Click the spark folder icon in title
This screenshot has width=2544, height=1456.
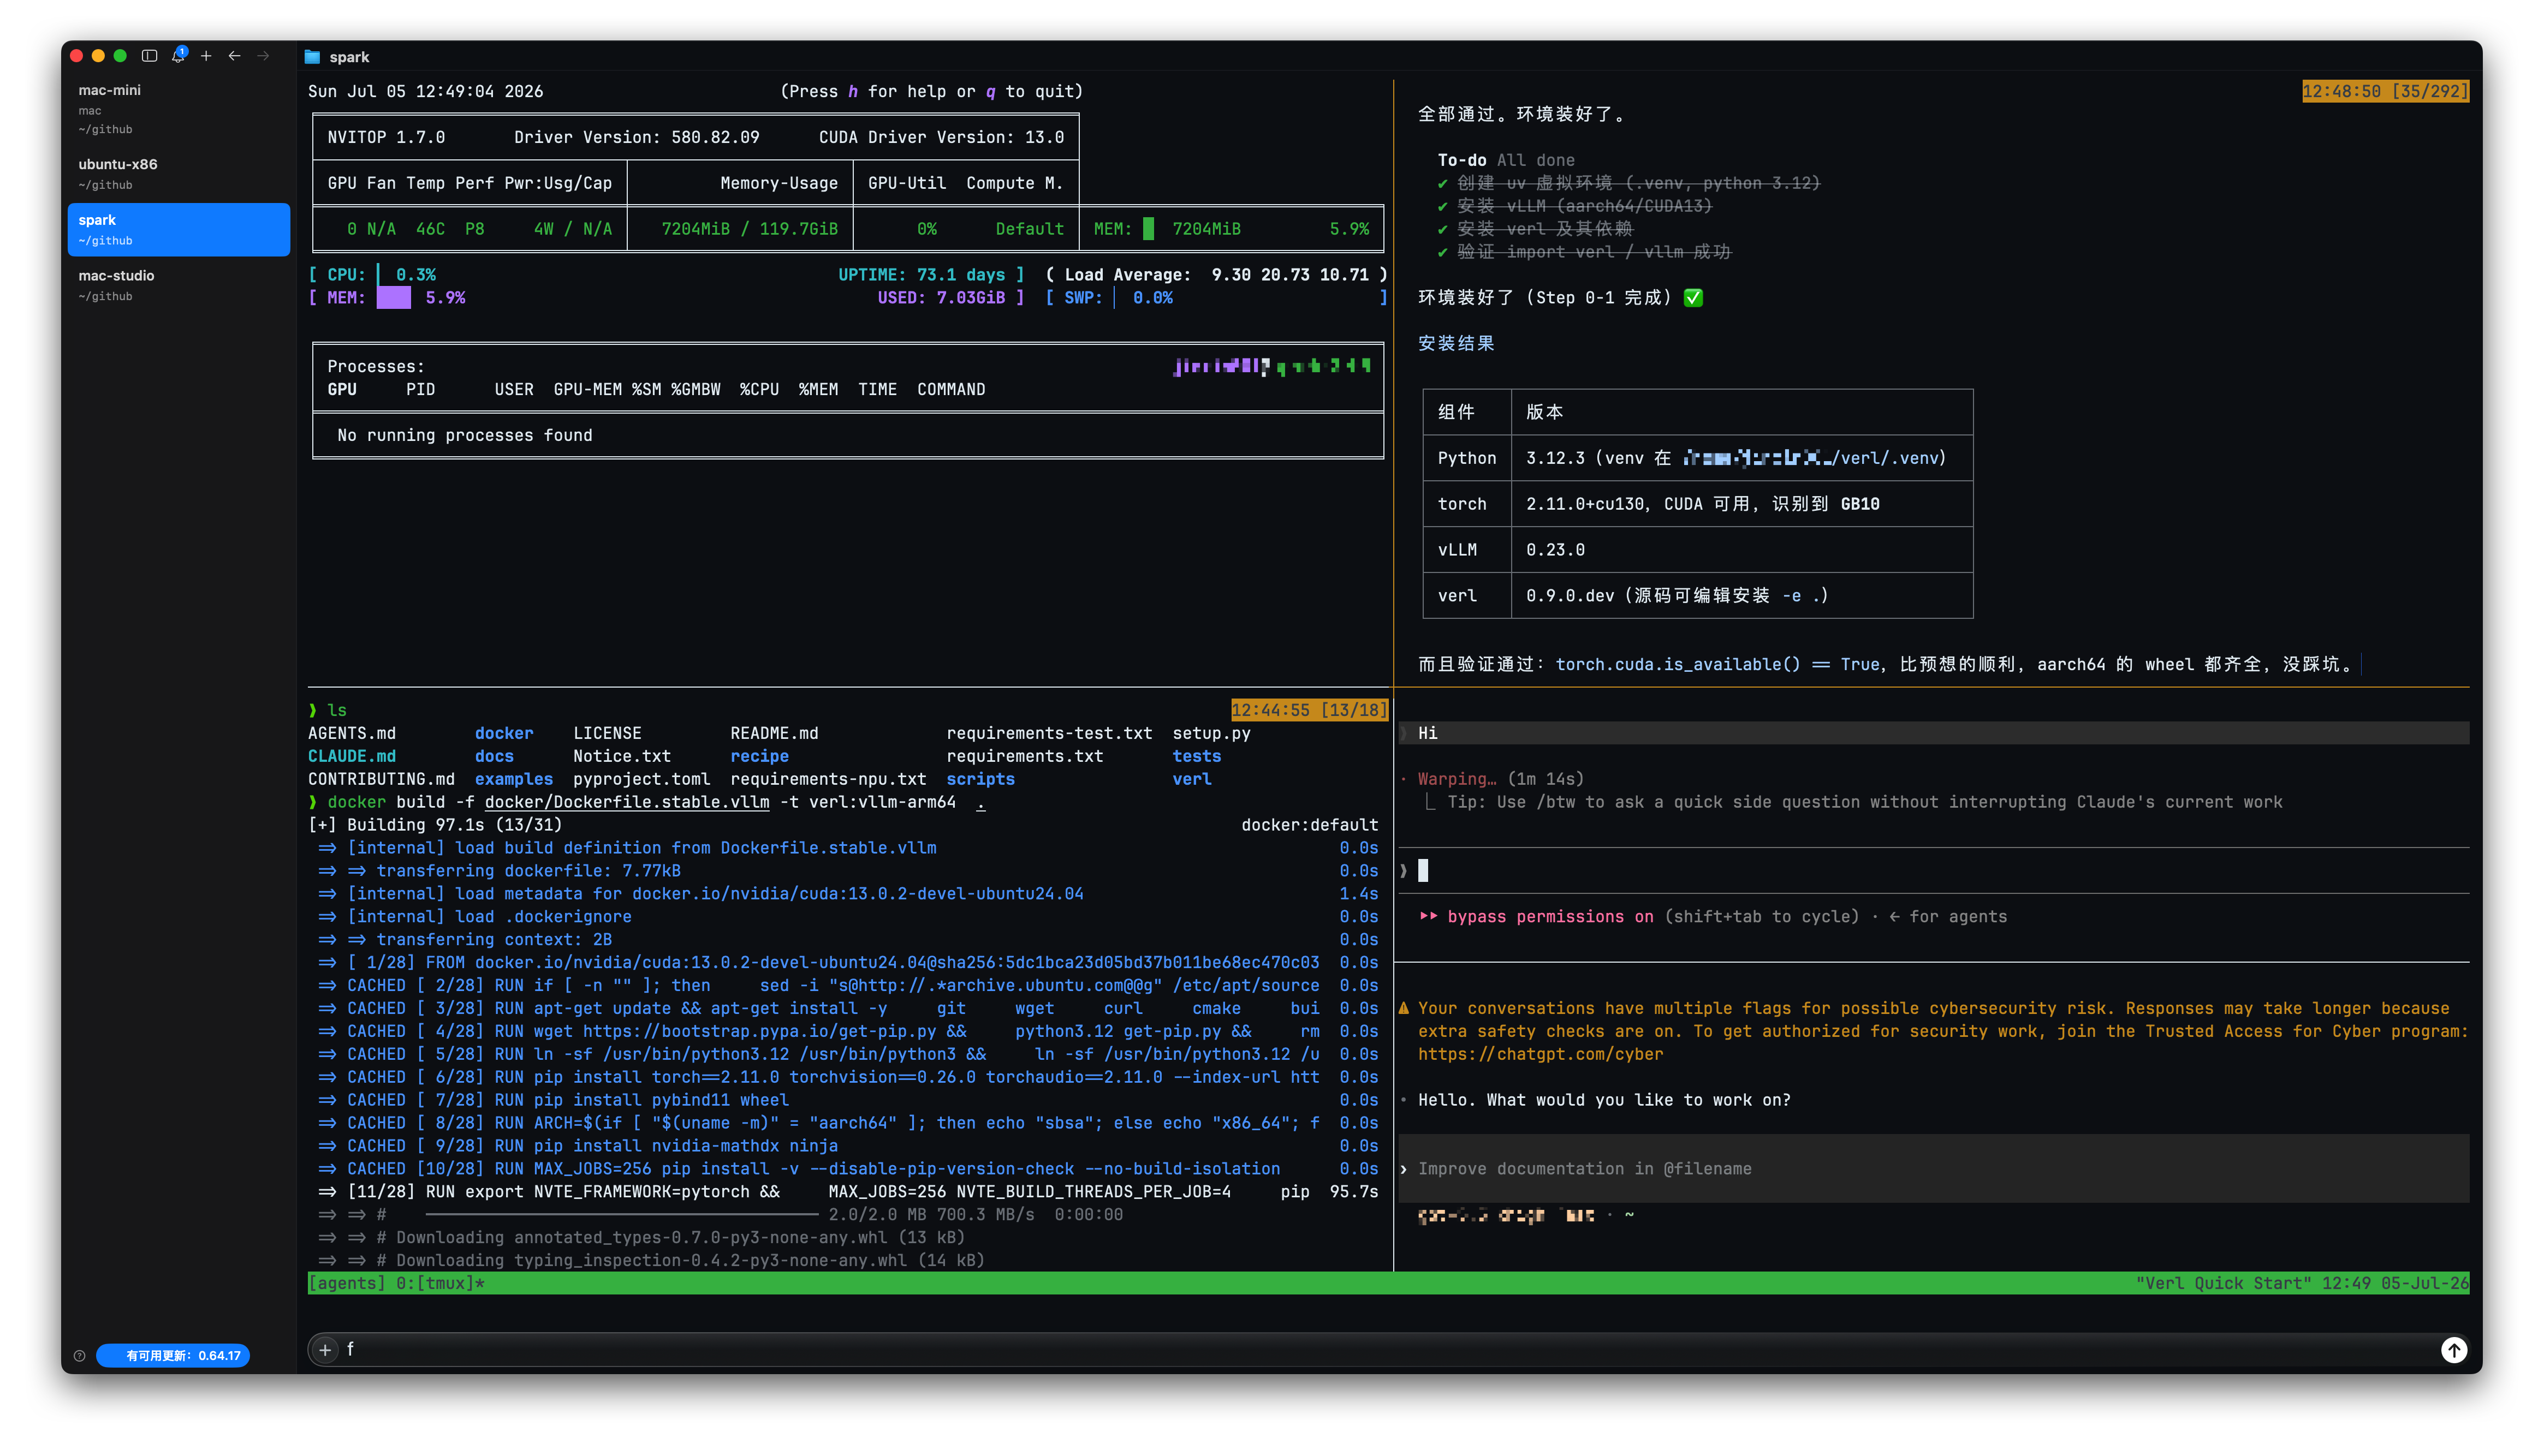tap(312, 57)
